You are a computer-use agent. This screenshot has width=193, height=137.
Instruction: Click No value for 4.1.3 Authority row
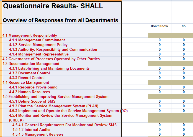pyautogui.click(x=184, y=49)
